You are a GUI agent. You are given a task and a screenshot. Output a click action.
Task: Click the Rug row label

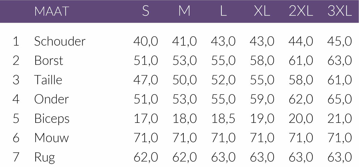(45, 157)
